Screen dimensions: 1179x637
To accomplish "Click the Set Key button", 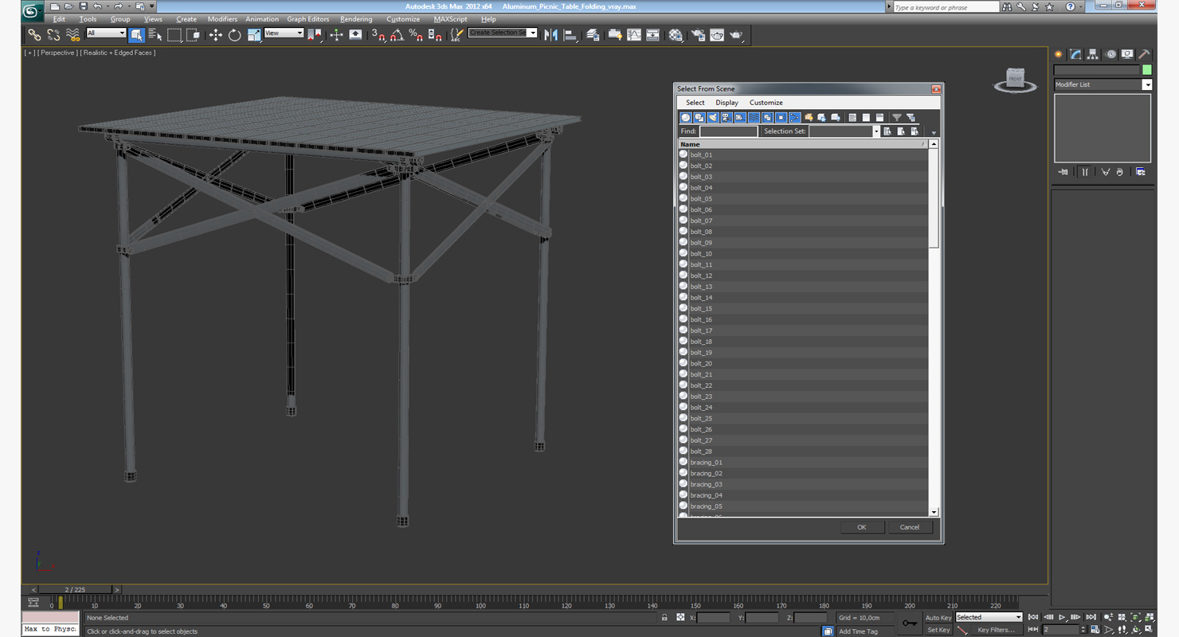I will click(x=938, y=630).
